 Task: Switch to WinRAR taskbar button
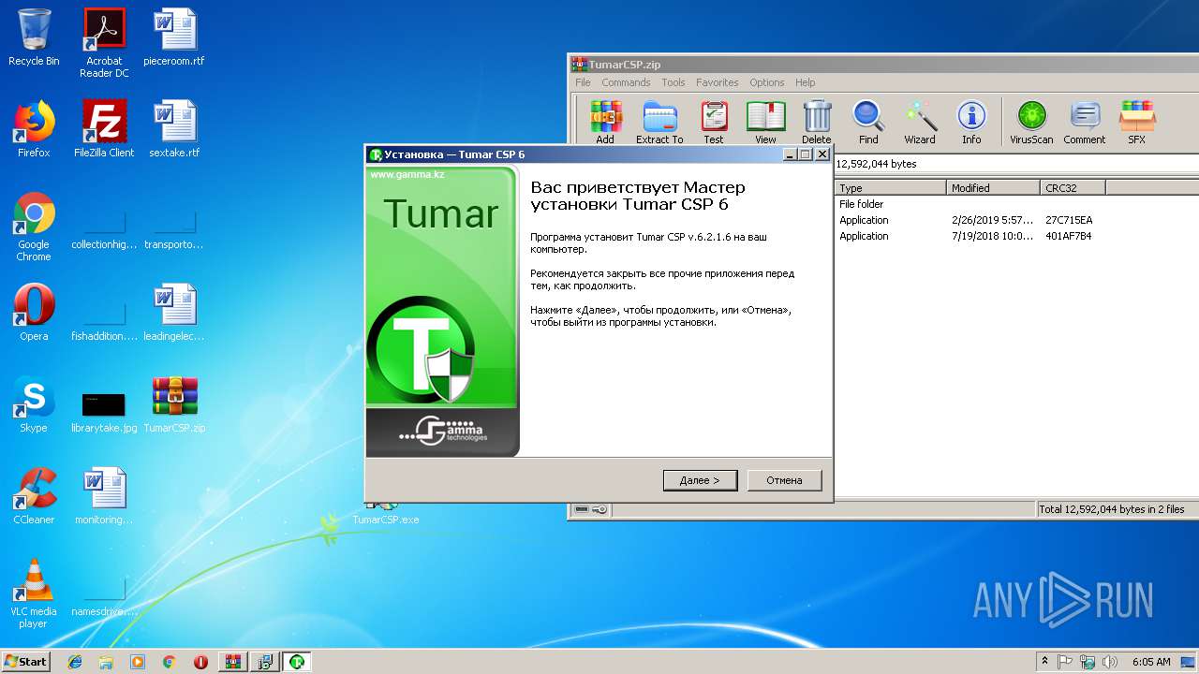click(233, 662)
